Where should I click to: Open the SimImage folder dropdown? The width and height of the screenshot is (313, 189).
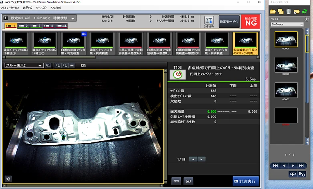point(287,24)
